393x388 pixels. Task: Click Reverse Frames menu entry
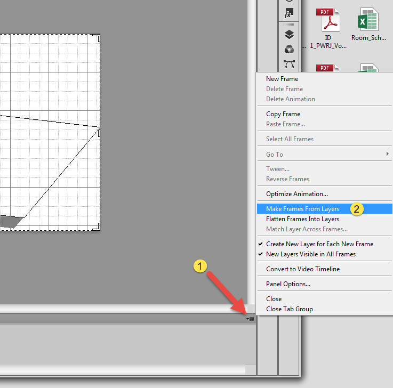[x=324, y=179]
